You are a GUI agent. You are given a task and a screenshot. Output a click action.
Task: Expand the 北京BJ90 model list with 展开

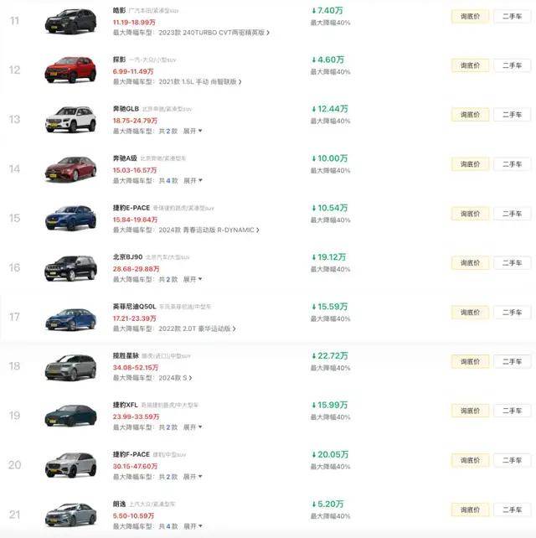tap(193, 279)
